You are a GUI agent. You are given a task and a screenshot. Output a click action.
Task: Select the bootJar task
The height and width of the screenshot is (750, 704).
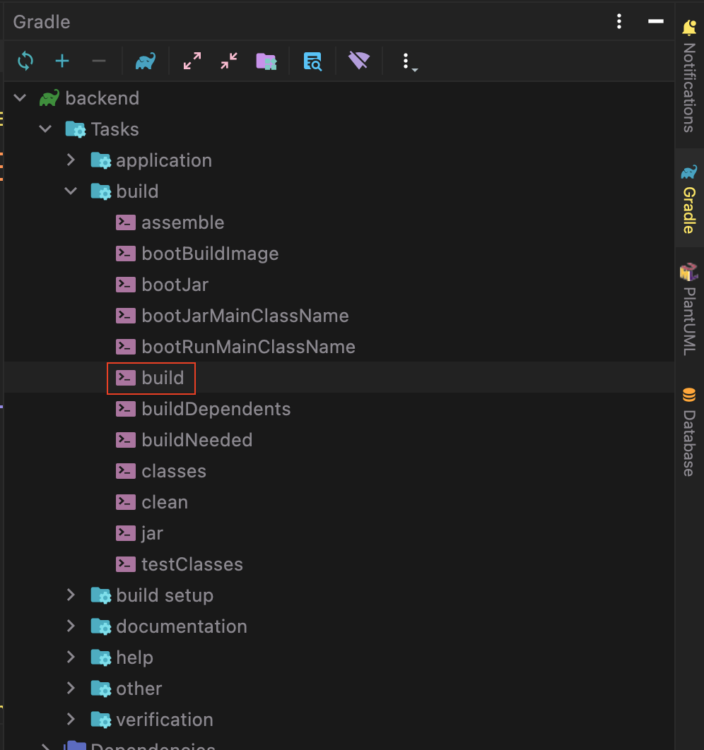[x=339, y=285]
